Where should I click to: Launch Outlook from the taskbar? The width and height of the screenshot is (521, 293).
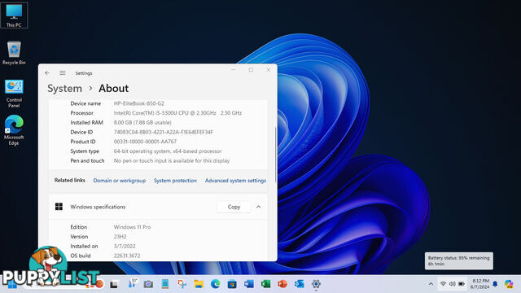tap(299, 284)
